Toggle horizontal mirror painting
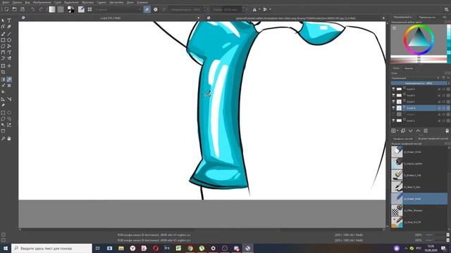 [254, 9]
